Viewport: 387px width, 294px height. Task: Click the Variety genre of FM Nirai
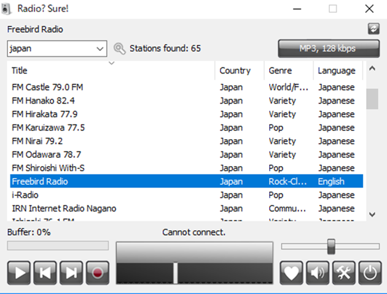coord(282,141)
